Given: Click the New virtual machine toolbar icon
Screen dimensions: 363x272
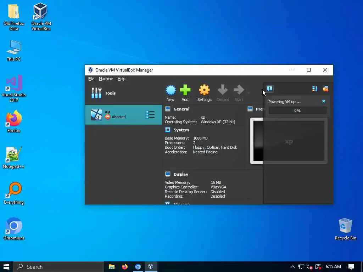Looking at the screenshot, I should coord(171,90).
